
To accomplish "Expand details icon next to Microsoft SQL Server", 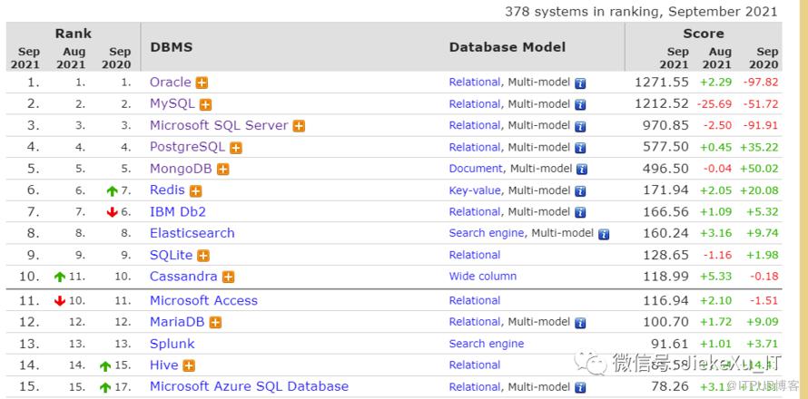I will [x=299, y=126].
